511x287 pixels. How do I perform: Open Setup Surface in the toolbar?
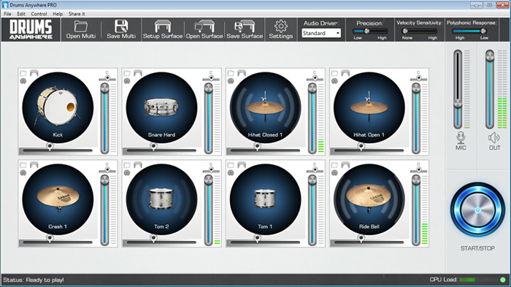163,30
